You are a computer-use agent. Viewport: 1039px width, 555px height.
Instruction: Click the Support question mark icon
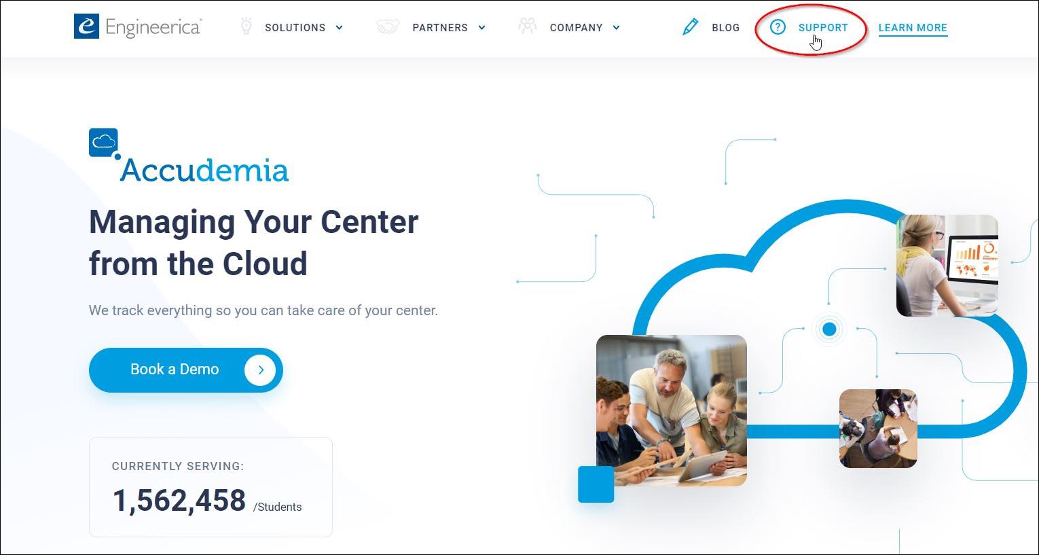778,27
